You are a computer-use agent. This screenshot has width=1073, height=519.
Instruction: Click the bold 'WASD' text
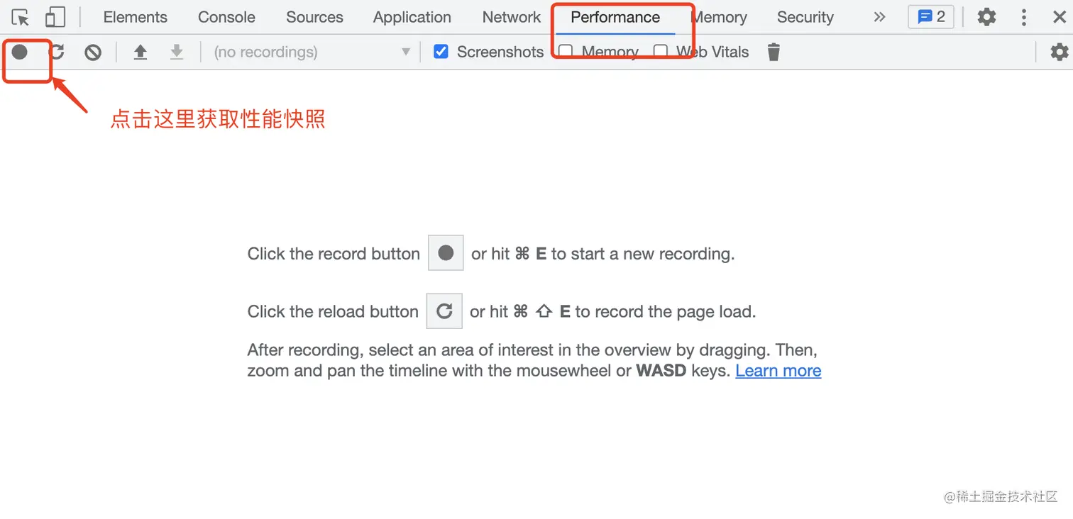661,371
